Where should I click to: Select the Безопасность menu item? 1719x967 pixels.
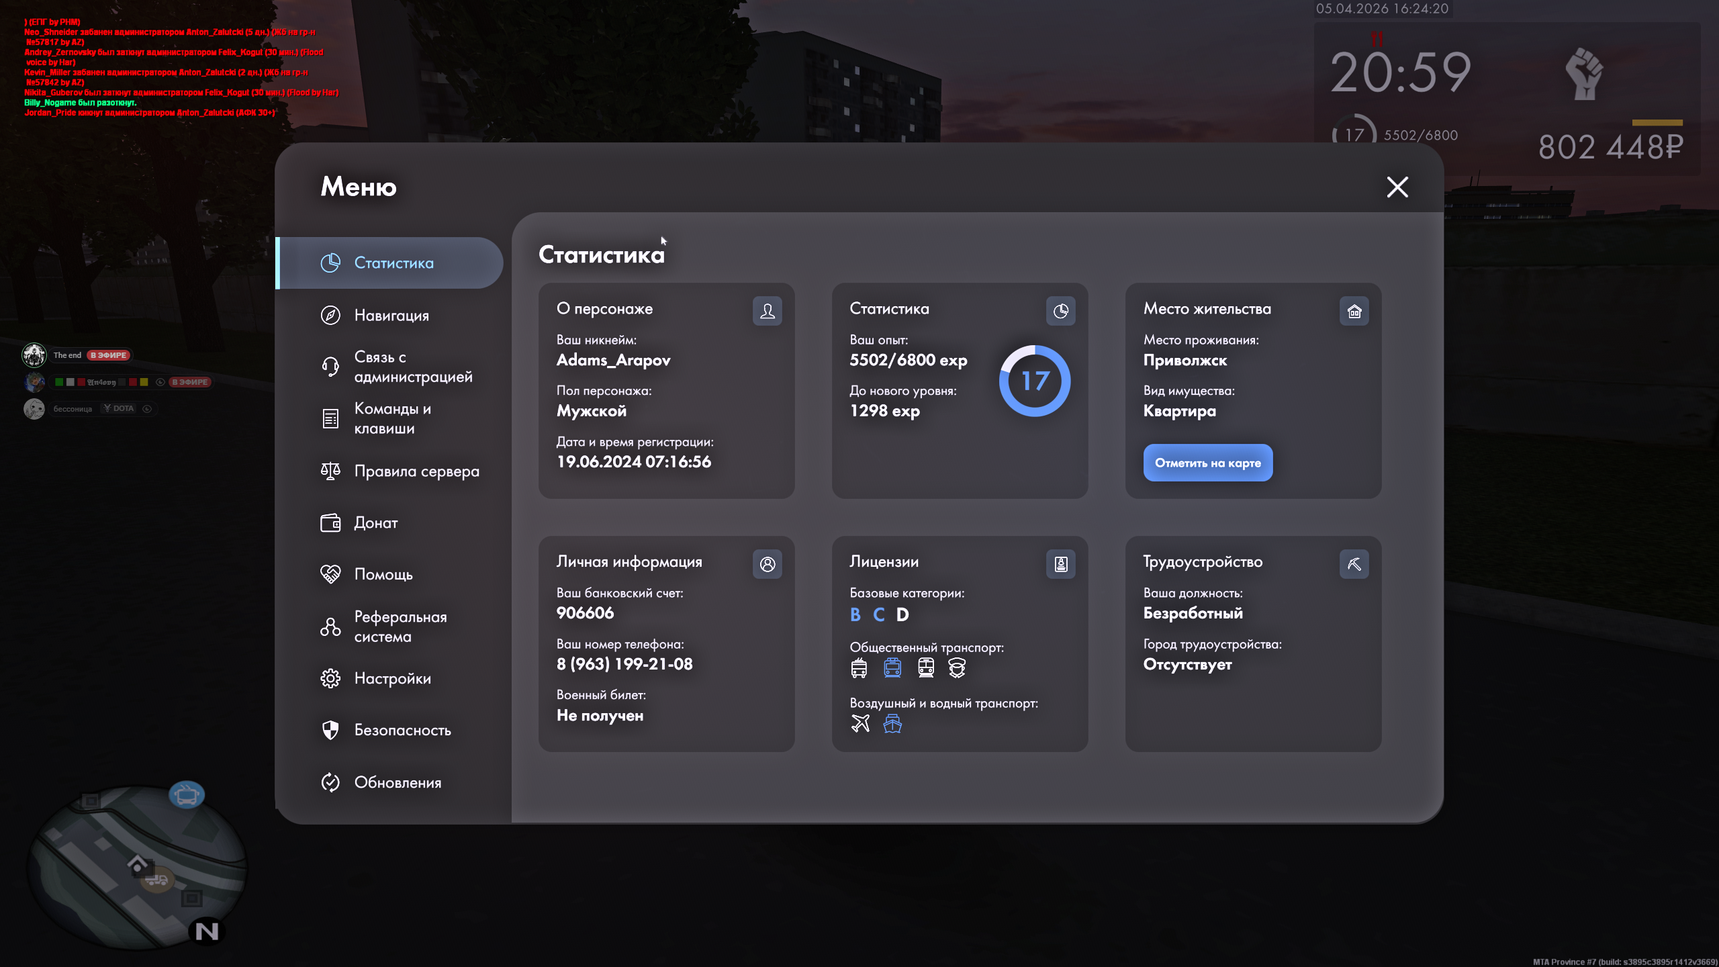[x=402, y=730]
